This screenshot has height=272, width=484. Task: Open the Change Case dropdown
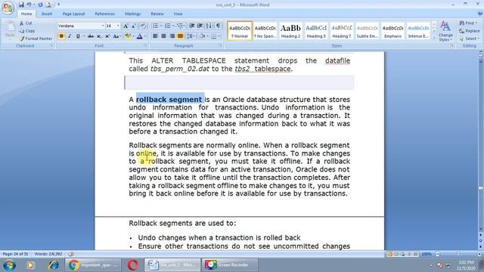point(116,36)
